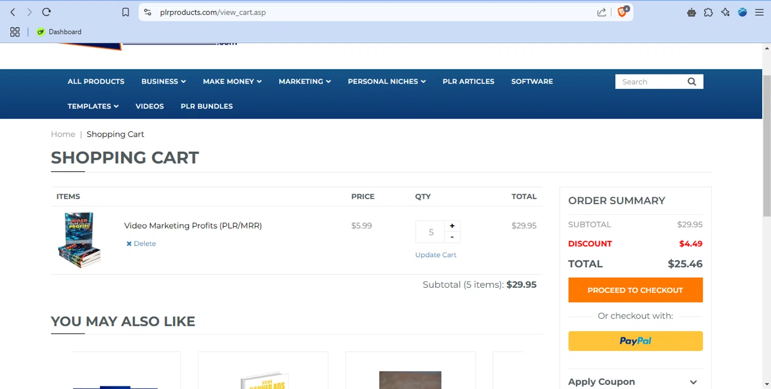Click the order TOTAL $25.46 amount
The width and height of the screenshot is (771, 389).
tap(685, 264)
